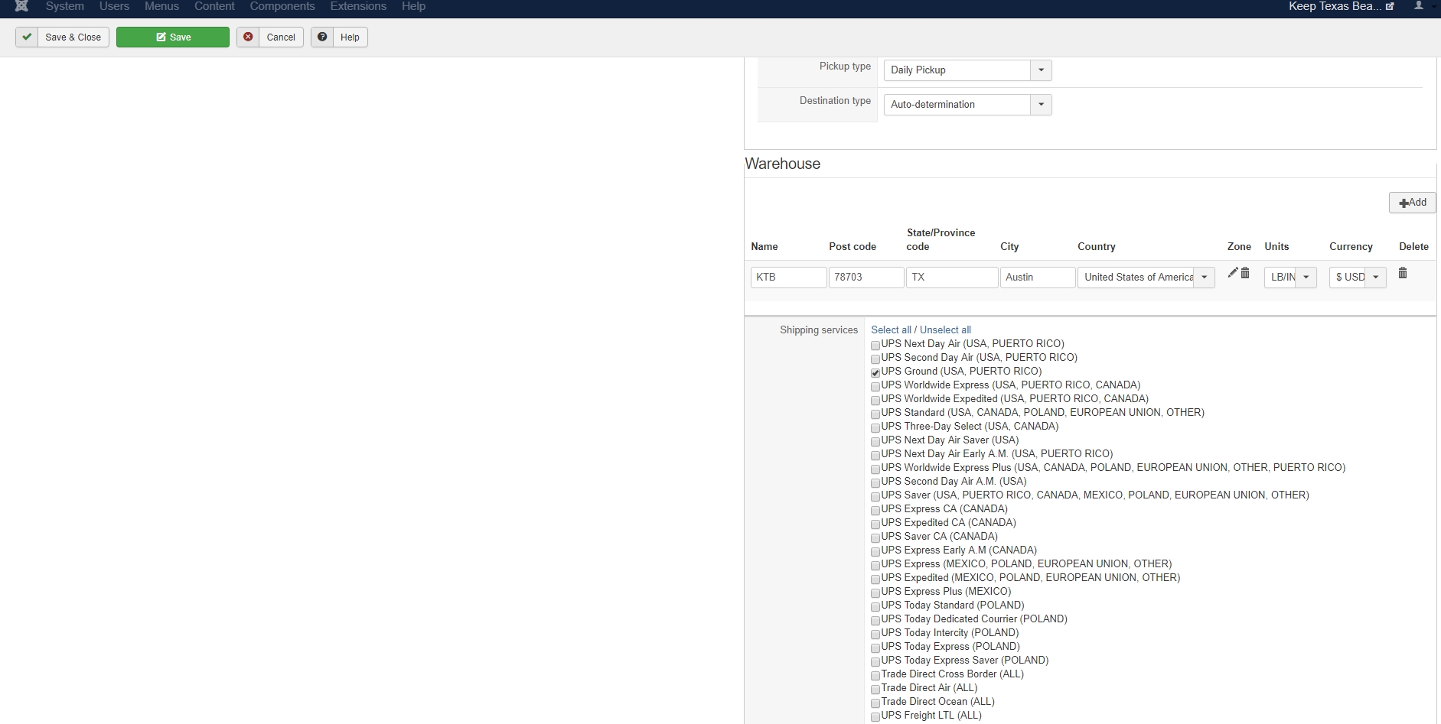Screen dimensions: 1441x724
Task: Click the Help toolbar button
Action: [339, 37]
